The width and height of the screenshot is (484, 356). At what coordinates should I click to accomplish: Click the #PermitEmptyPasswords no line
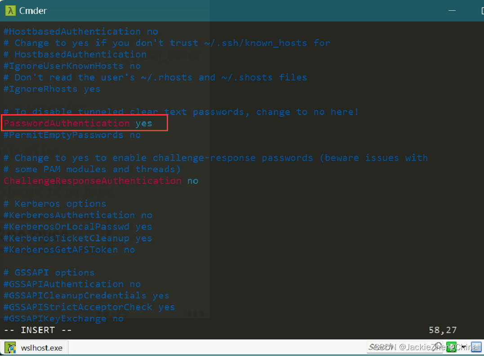pos(72,135)
